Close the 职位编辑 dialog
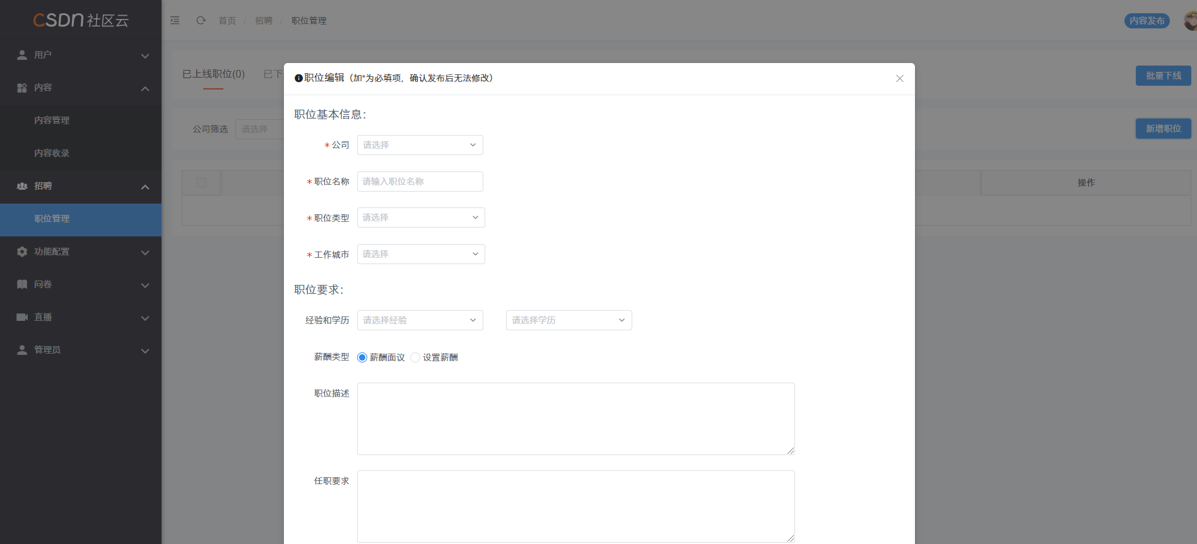1197x544 pixels. point(900,78)
